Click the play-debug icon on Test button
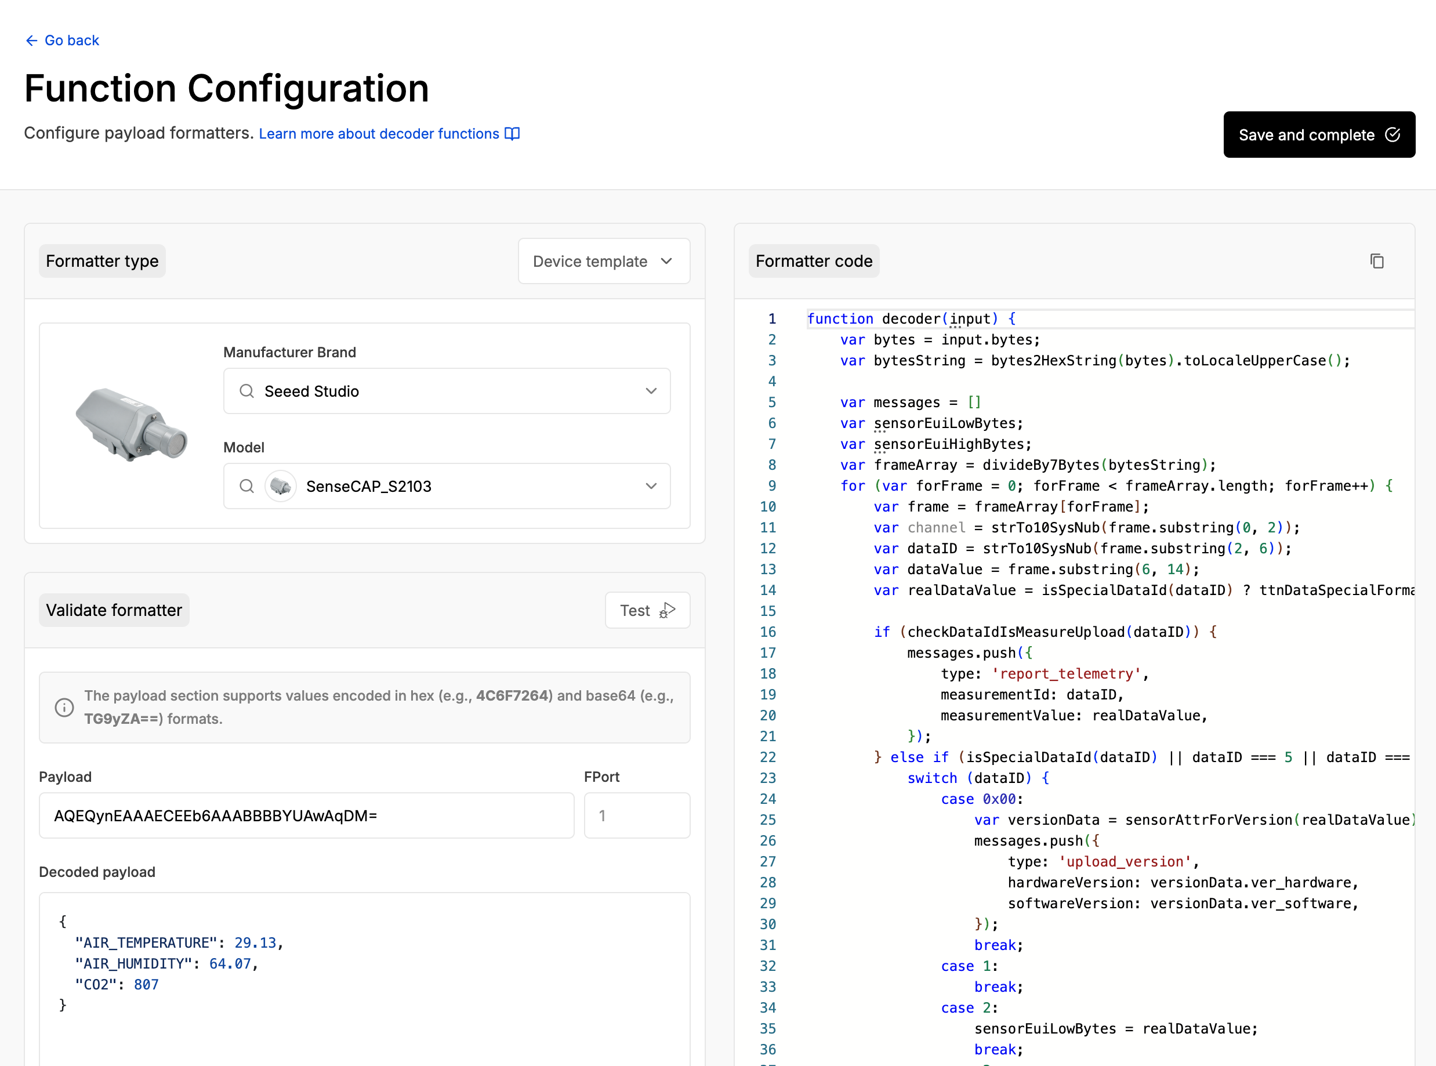 pos(667,611)
